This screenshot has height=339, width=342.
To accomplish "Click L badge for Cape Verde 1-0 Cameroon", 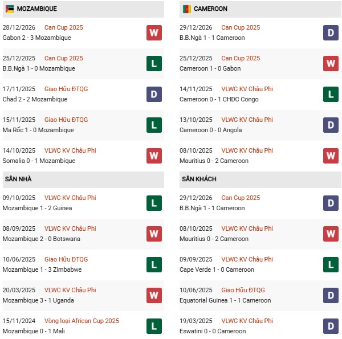I will 331,264.
